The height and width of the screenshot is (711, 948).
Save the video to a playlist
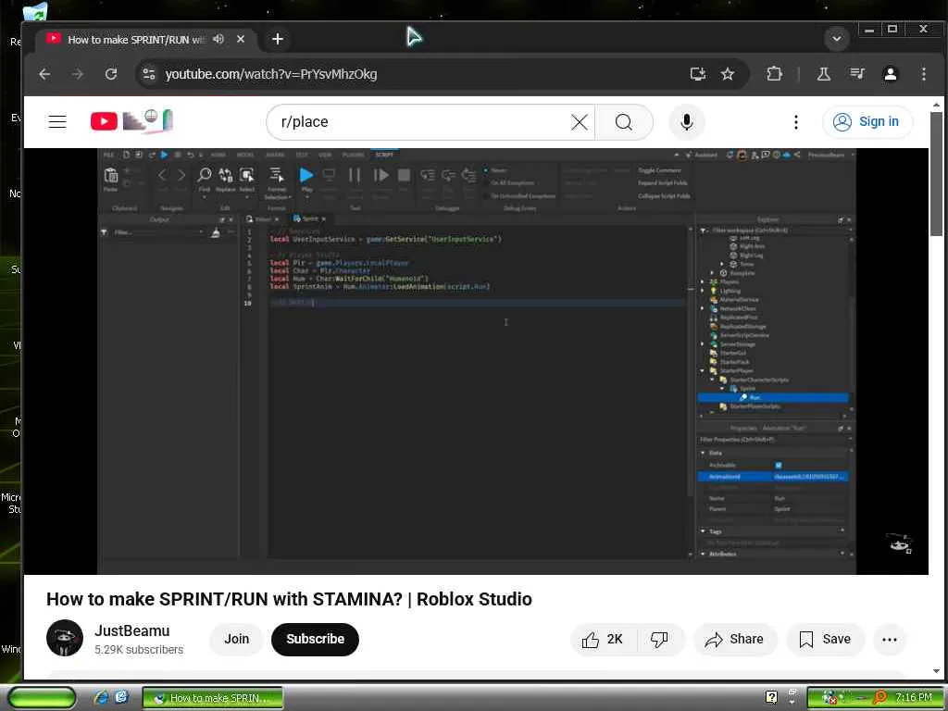825,639
